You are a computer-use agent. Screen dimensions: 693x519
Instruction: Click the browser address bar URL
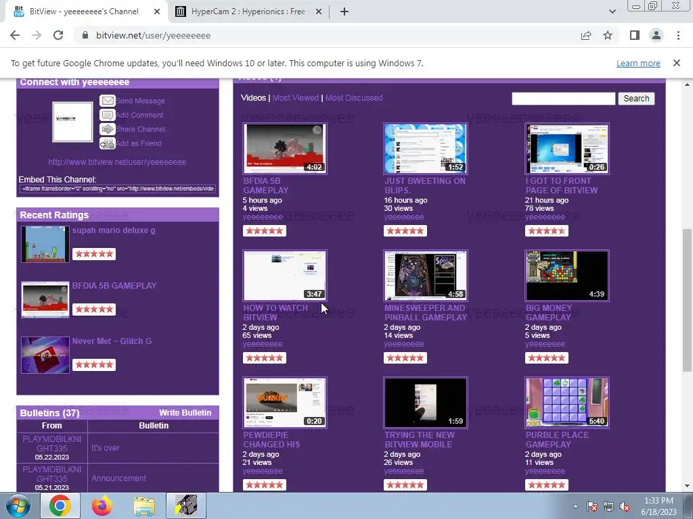coord(153,35)
